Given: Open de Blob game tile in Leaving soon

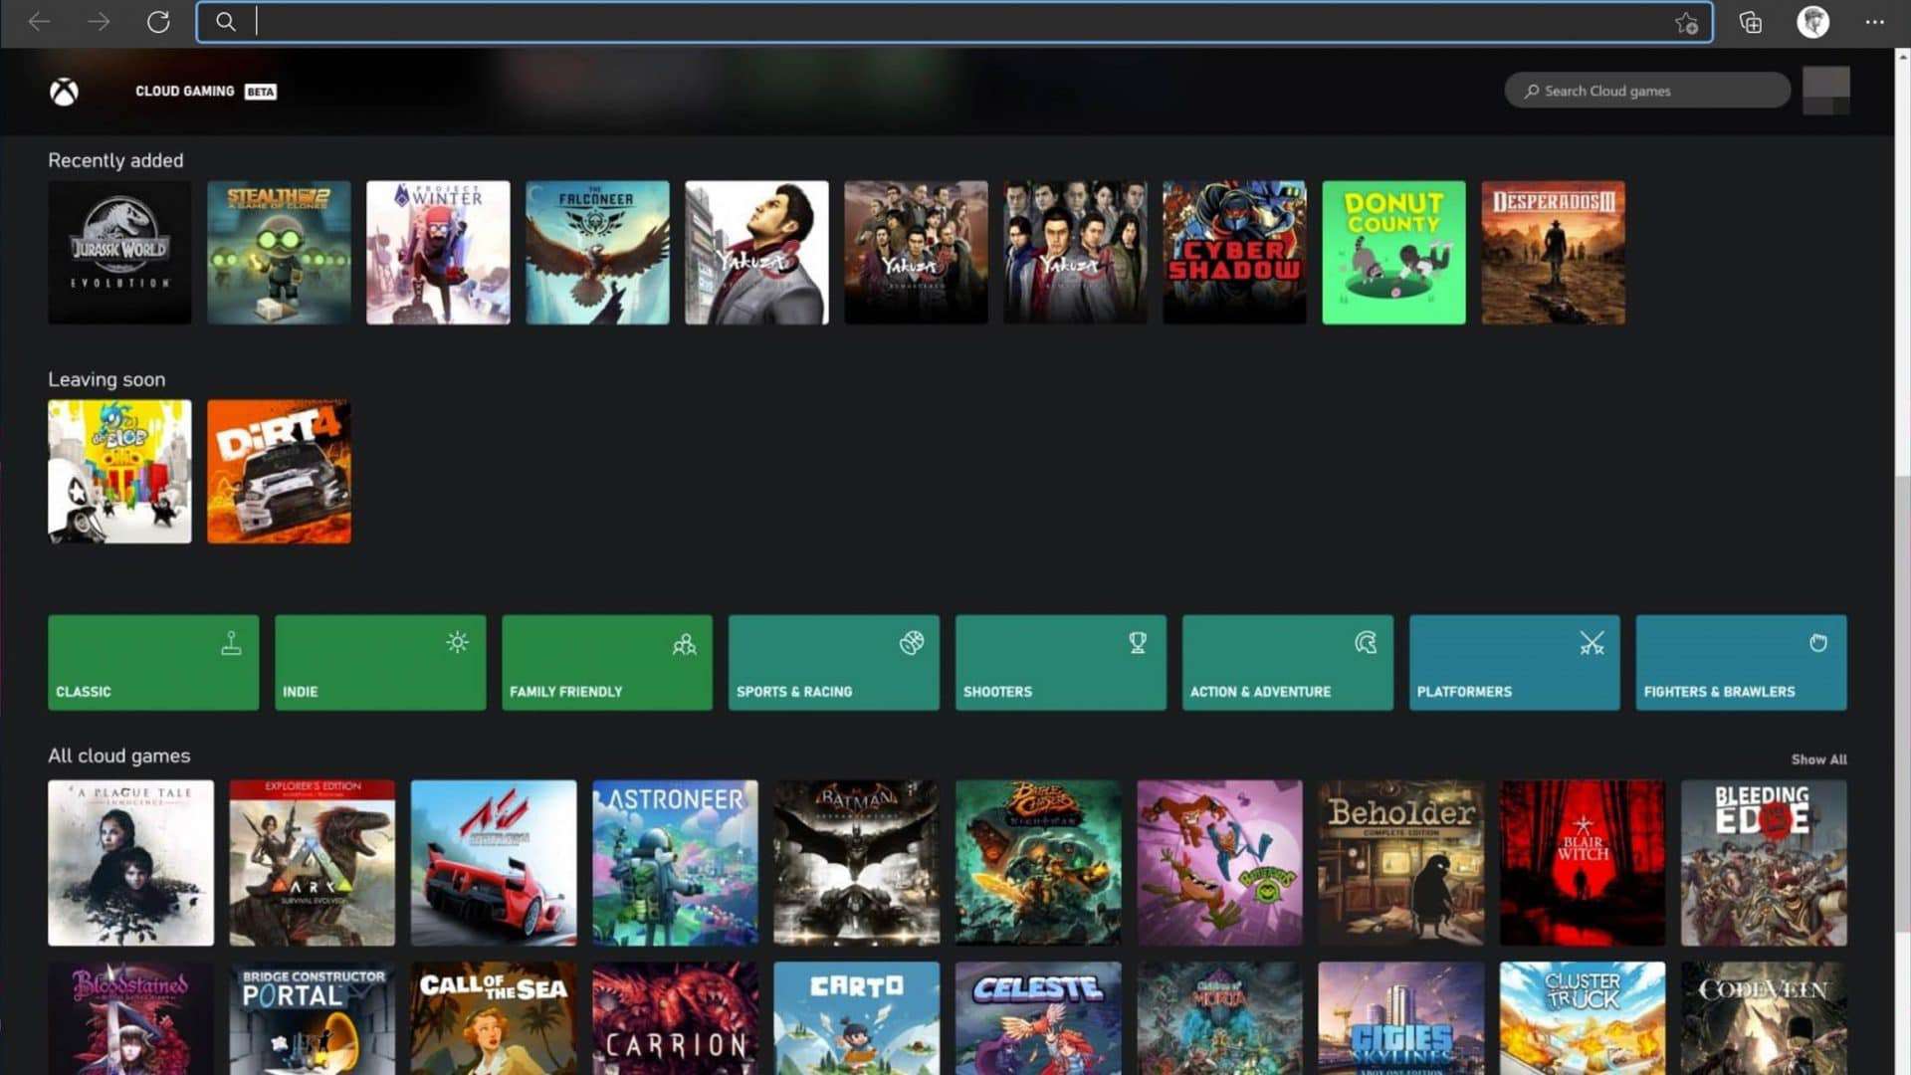Looking at the screenshot, I should tap(119, 472).
